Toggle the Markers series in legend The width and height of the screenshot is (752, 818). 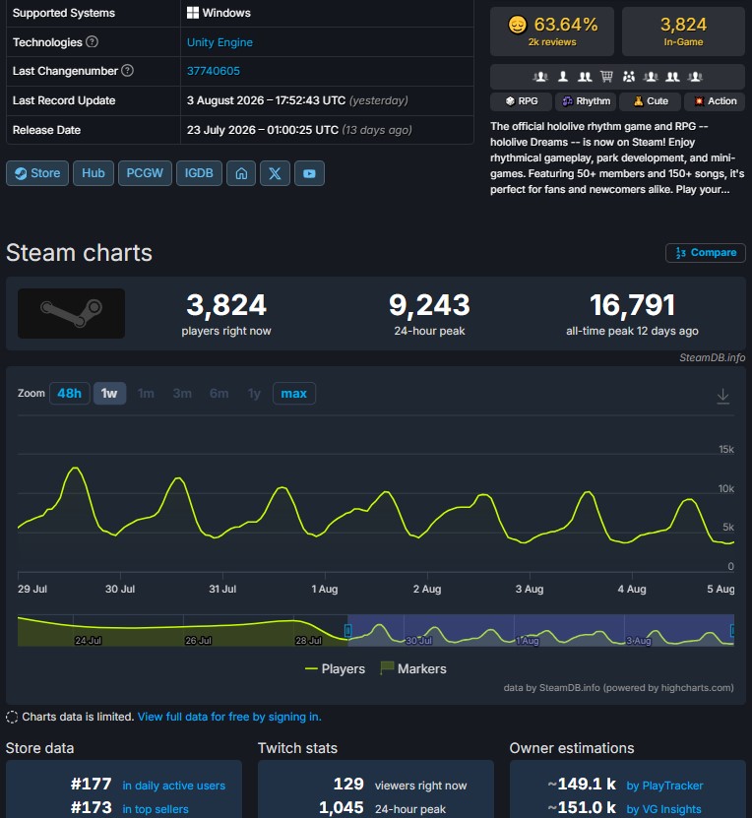click(413, 668)
